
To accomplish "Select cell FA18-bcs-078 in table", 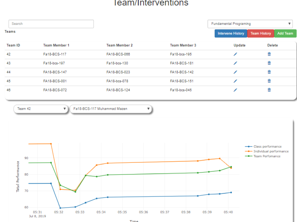I will point(117,81).
